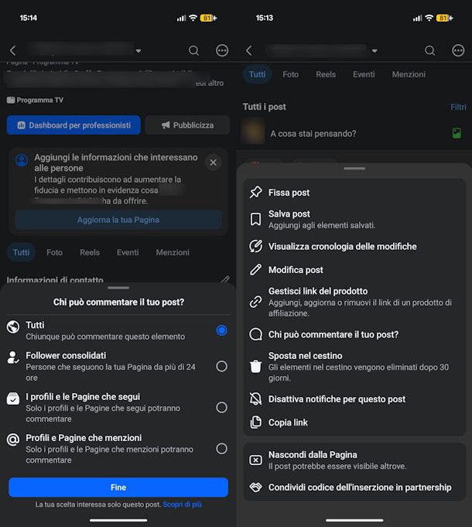Switch to Reels tab on left screen

pyautogui.click(x=90, y=252)
